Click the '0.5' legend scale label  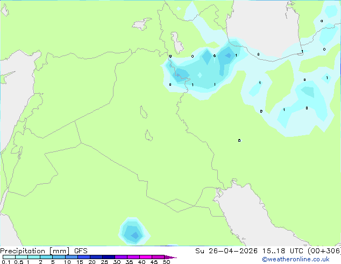(18, 262)
